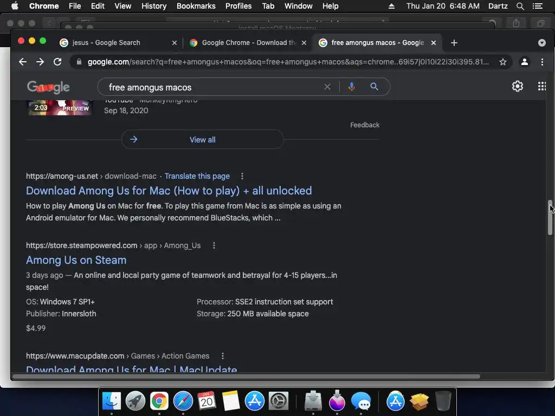Open options menu for macupdate.com result

pyautogui.click(x=222, y=356)
